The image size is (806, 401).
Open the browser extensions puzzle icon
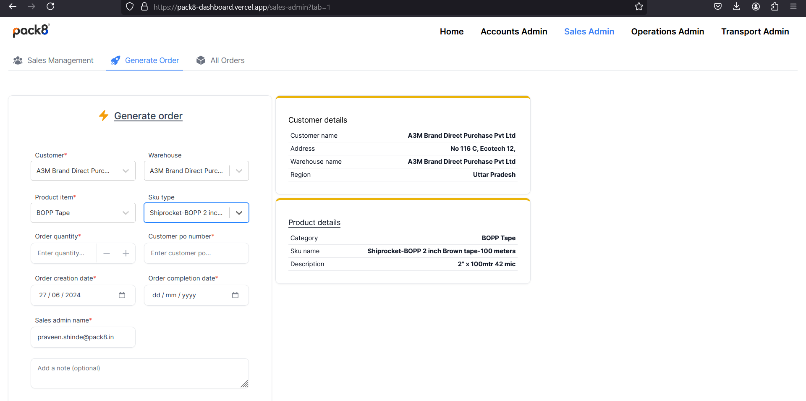click(x=775, y=6)
